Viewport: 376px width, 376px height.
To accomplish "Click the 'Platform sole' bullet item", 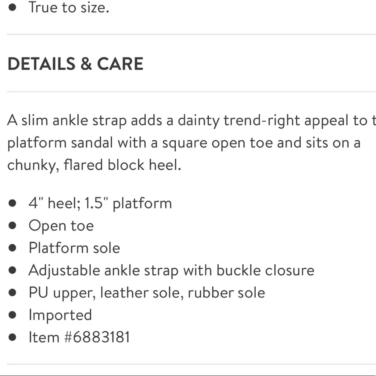I will 74,248.
